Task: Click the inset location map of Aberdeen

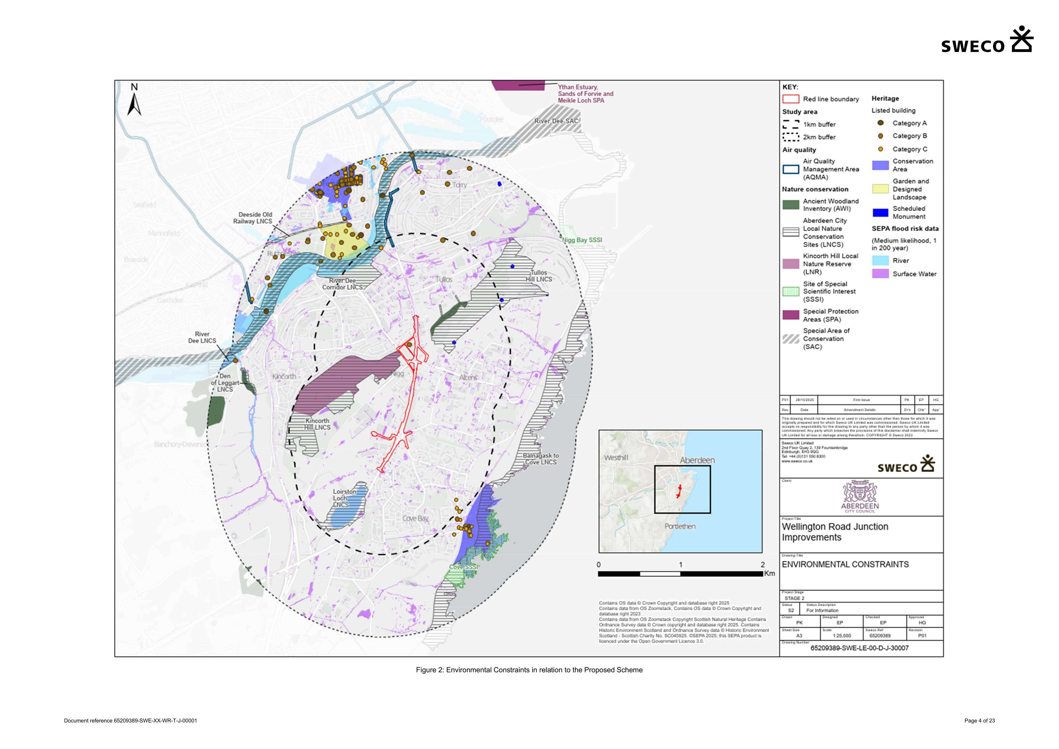Action: coord(680,491)
